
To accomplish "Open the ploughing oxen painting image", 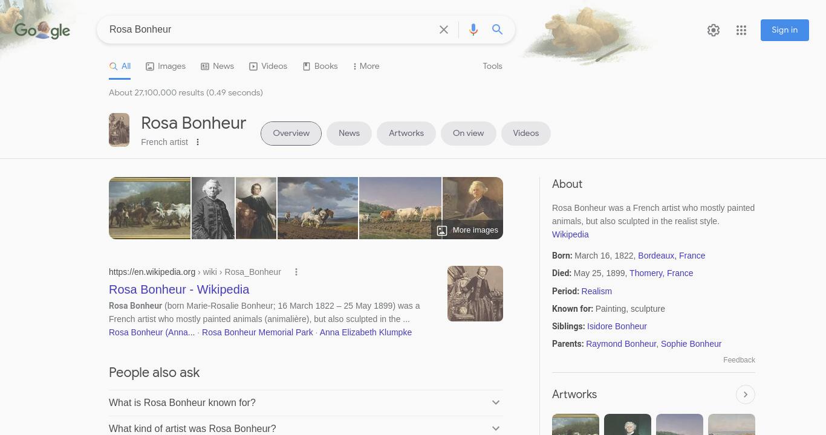I will pos(317,208).
